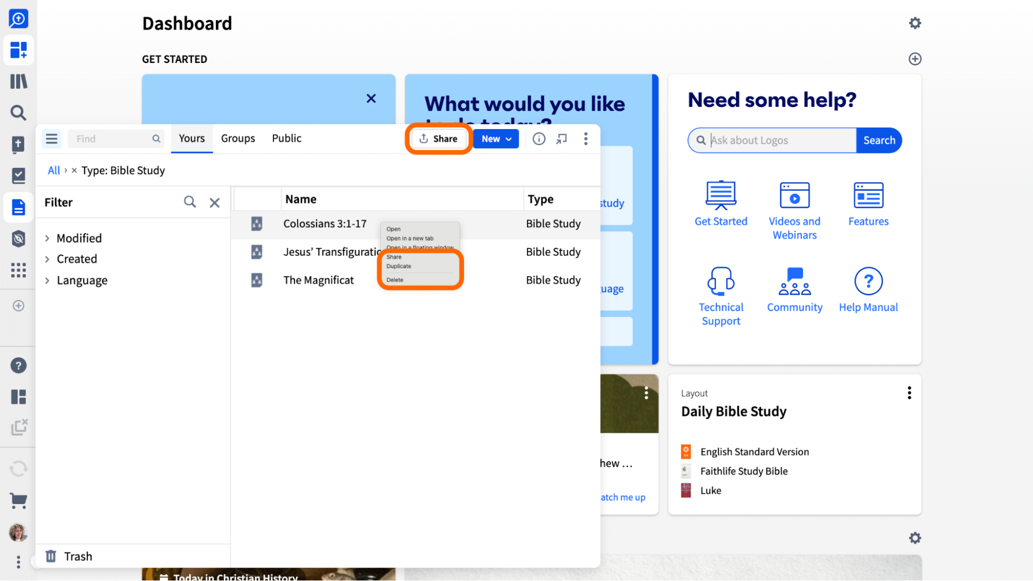Screen dimensions: 1033x581
Task: Open the Logos assistant icon atop sidebar
Action: pyautogui.click(x=19, y=19)
